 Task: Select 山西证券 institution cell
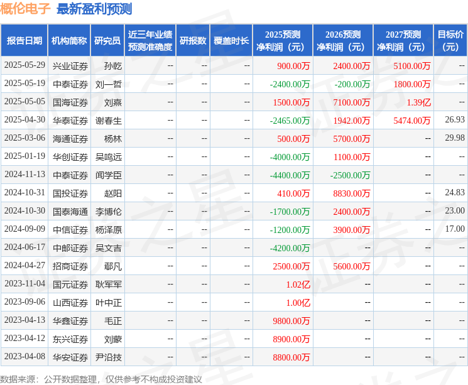point(70,302)
